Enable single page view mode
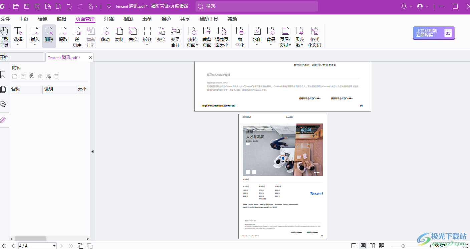The width and height of the screenshot is (470, 249). coord(354,246)
